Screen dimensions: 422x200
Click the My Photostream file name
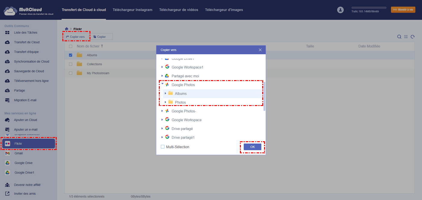[x=98, y=73]
